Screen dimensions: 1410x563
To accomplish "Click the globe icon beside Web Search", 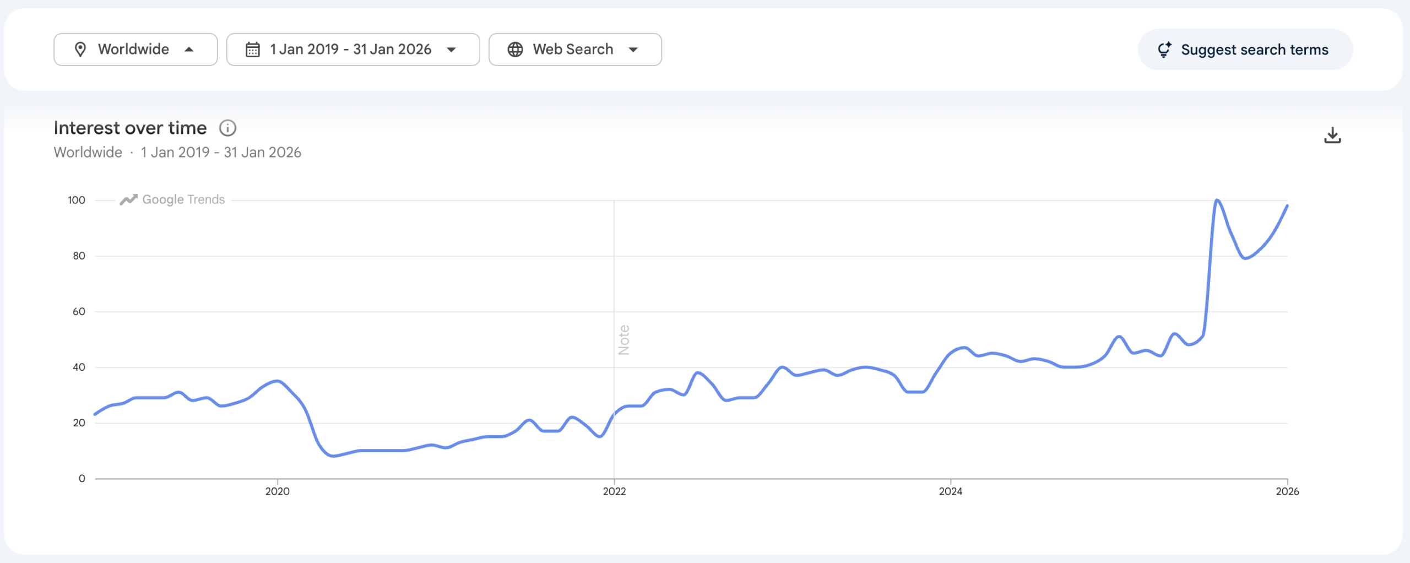I will coord(515,50).
